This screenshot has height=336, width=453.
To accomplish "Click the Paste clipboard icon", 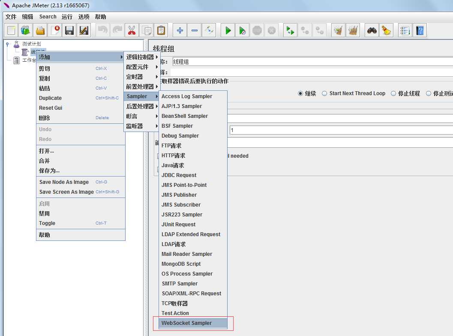I will [161, 30].
